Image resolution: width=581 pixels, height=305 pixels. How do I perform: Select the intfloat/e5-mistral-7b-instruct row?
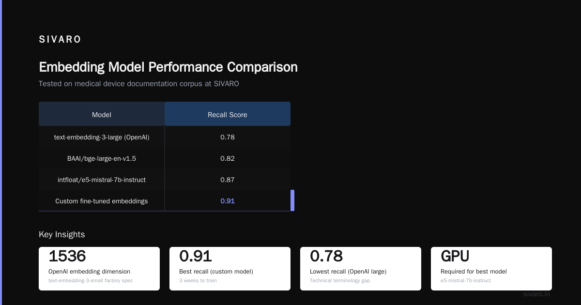tap(165, 180)
